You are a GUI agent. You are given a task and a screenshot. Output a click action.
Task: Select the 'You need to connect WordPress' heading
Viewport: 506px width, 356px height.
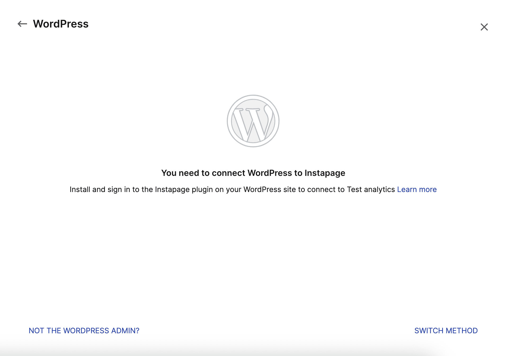[253, 173]
